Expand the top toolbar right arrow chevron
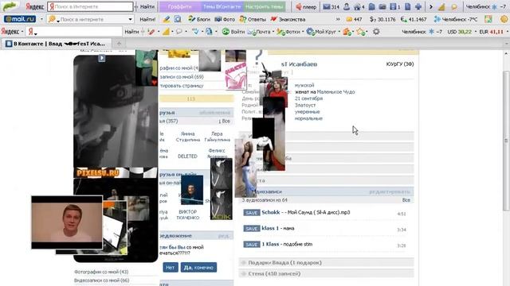The width and height of the screenshot is (510, 286). click(431, 7)
